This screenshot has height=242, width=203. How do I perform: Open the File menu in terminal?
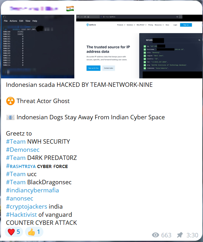pyautogui.click(x=6, y=21)
